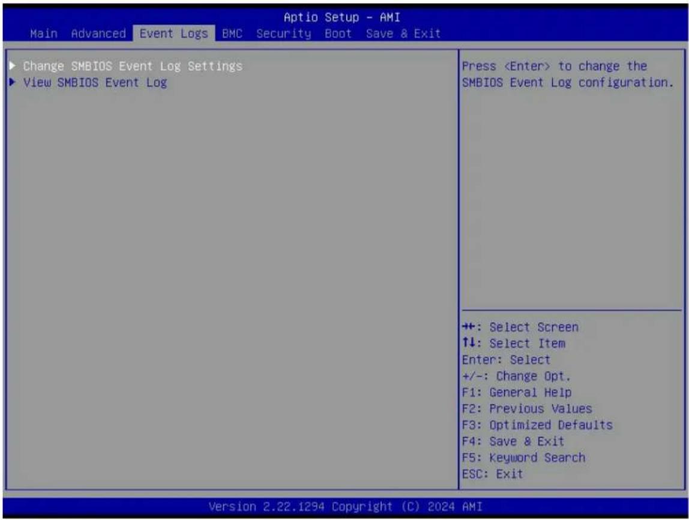Viewport: 689px width, 520px height.
Task: Click the 'F5: Keyword Search' hint
Action: 523,457
